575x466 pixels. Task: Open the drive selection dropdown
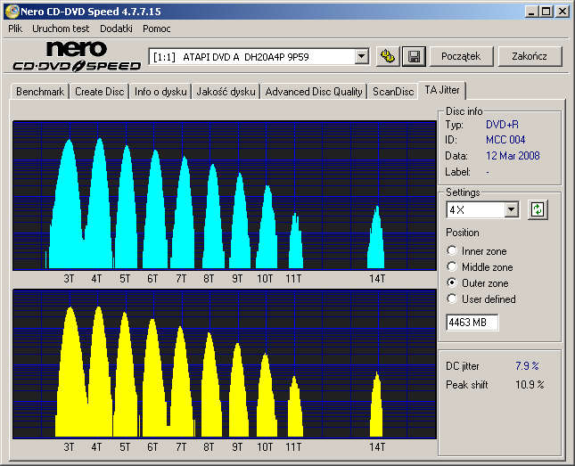point(362,56)
